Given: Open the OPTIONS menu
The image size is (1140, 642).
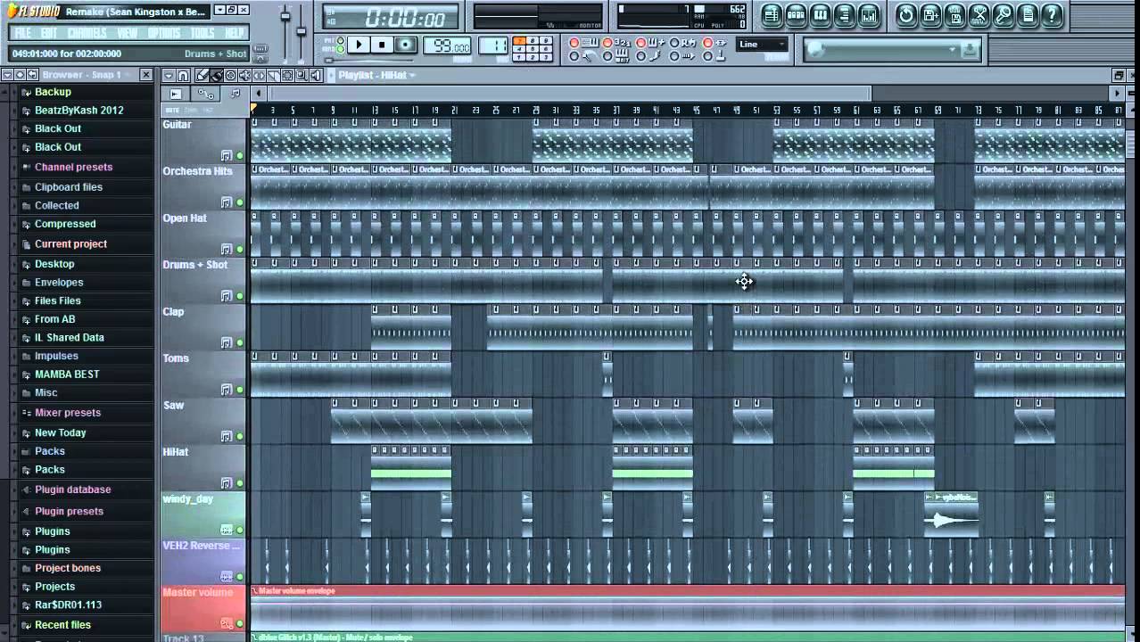Looking at the screenshot, I should pyautogui.click(x=163, y=33).
